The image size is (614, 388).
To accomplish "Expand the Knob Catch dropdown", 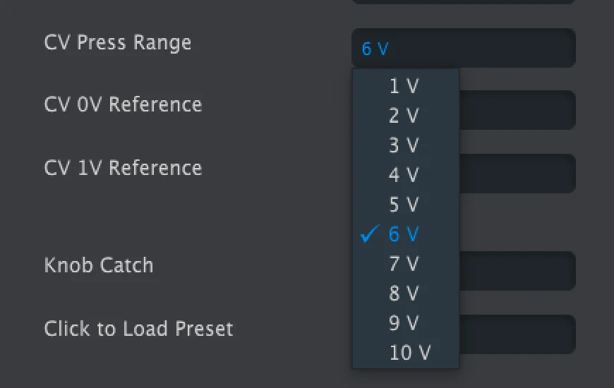I will 517,271.
